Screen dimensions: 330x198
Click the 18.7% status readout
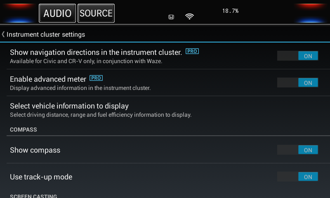(x=230, y=11)
